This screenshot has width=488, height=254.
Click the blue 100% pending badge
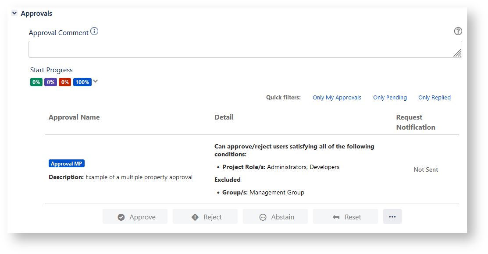click(82, 82)
